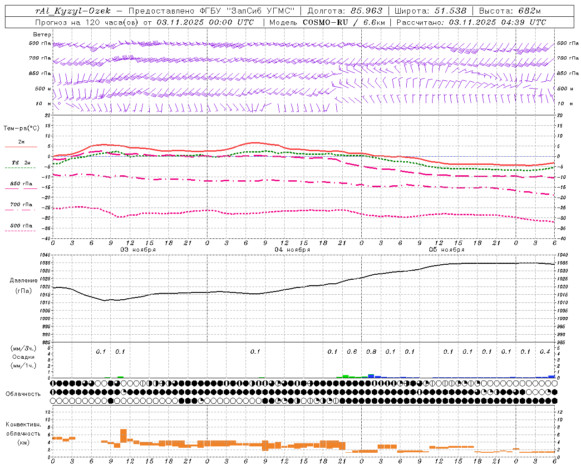Screen dimensions: 581x465
Task: Click the elevation label Высота: 682м
Action: pos(510,11)
